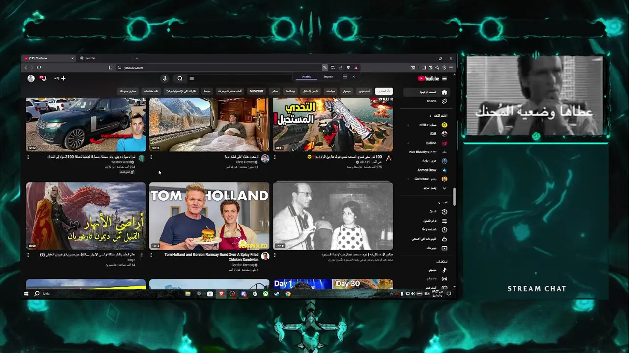Viewport: 629px width, 353px height.
Task: Open the Aziz subscription channel
Action: (x=427, y=161)
